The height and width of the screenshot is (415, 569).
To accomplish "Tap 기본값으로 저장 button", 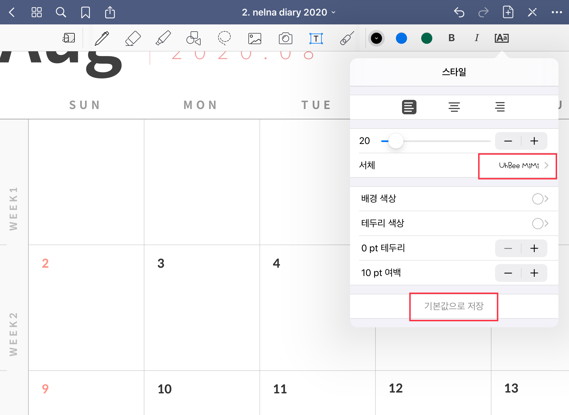I will [x=454, y=306].
